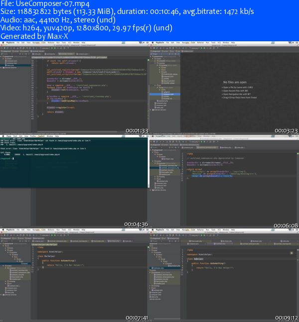
Task: Click 'Open a file by name' hint line
Action: [x=238, y=87]
